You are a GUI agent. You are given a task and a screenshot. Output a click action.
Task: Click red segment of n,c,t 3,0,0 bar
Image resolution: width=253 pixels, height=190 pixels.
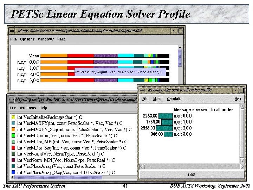click(x=81, y=80)
